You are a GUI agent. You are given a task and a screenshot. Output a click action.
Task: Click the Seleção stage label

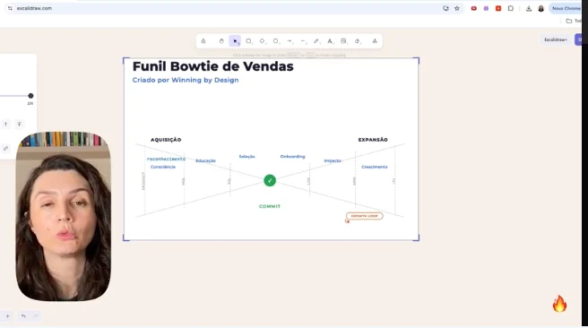coord(246,157)
